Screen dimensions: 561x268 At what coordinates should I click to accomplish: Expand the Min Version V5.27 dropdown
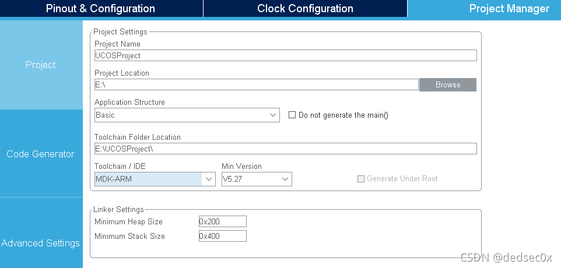pyautogui.click(x=257, y=179)
